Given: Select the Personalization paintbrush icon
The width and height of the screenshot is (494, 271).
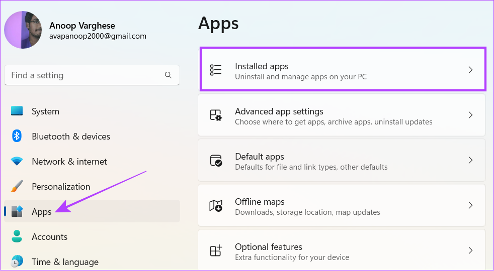Looking at the screenshot, I should click(x=17, y=186).
